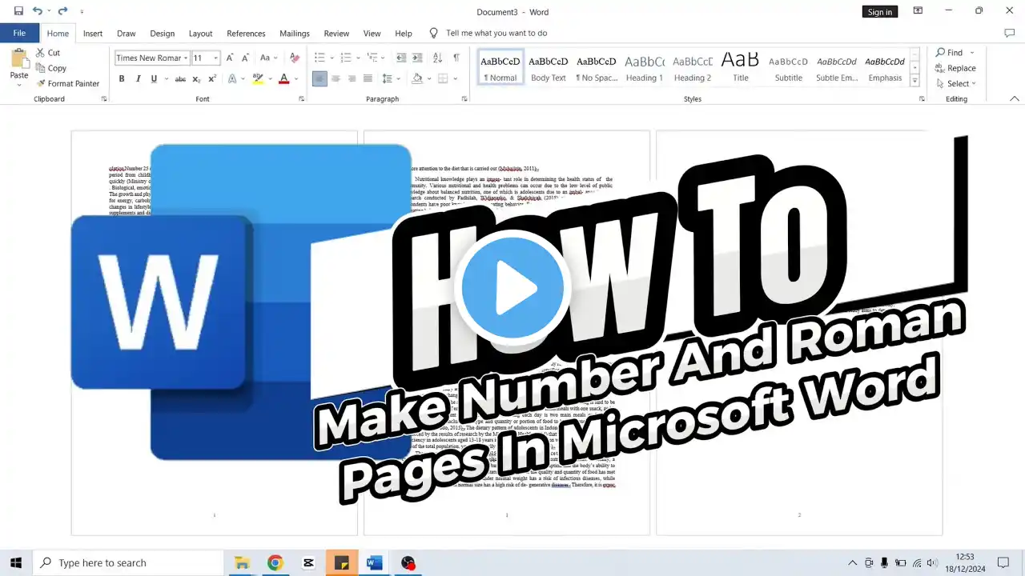
Task: Toggle Align Left paragraph alignment
Action: pos(320,78)
